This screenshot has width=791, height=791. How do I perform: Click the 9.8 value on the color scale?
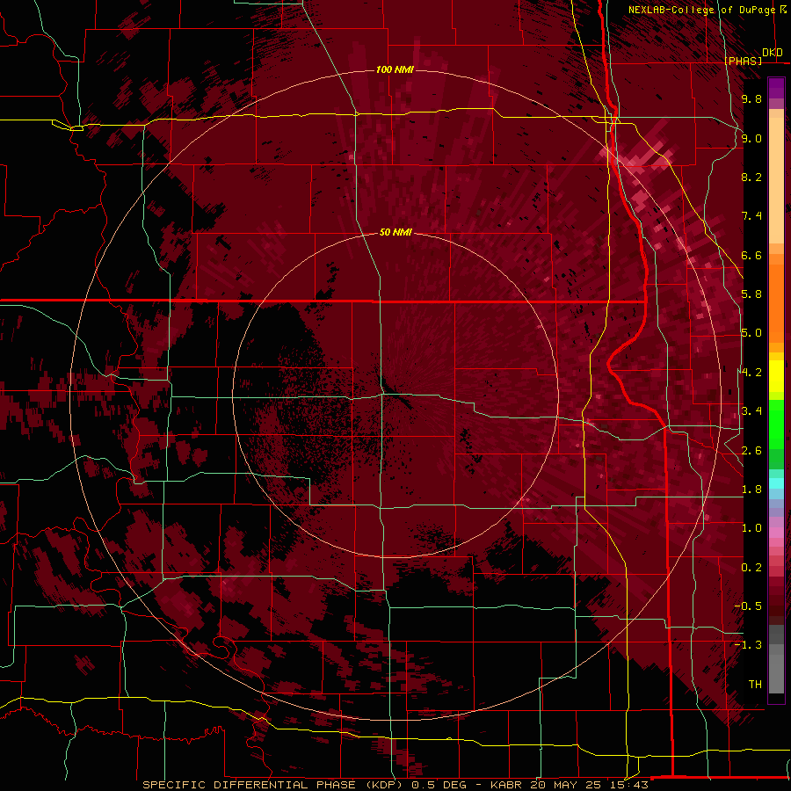tap(751, 98)
